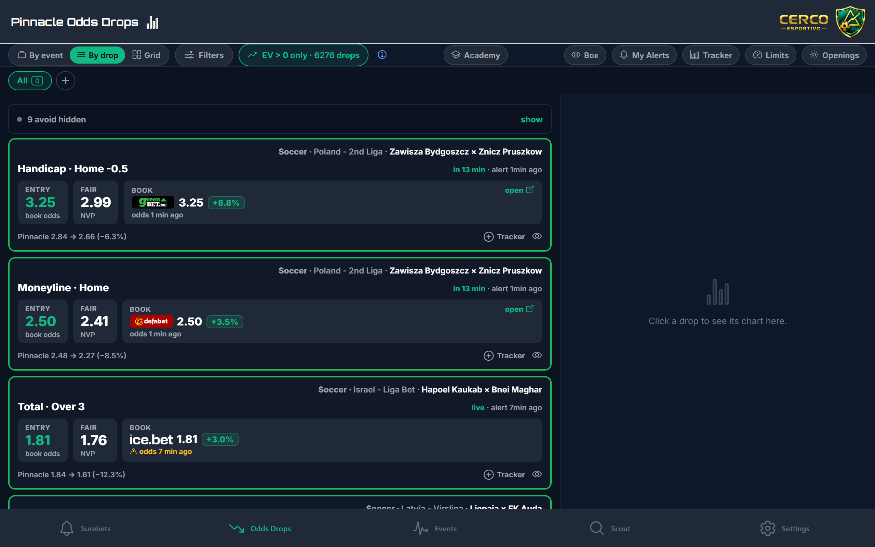Click the bar chart icon beside Pinnacle Odds Drops
The height and width of the screenshot is (547, 875).
tap(152, 23)
